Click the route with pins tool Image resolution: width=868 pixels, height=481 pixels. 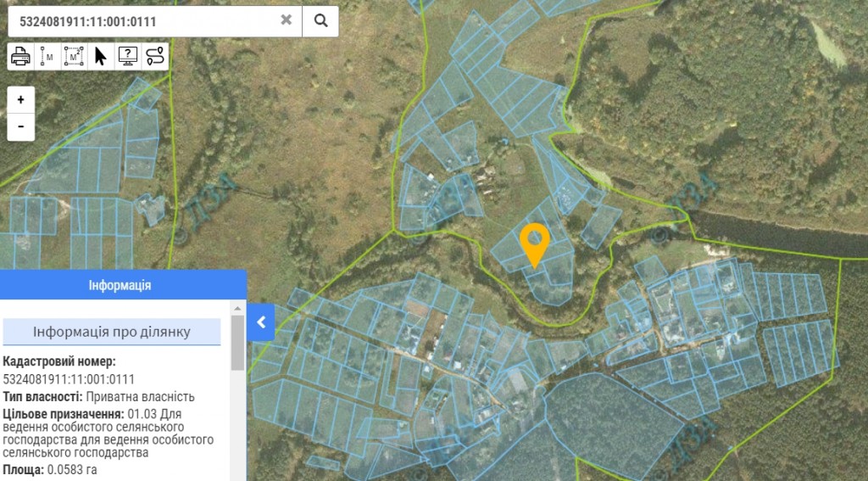click(x=154, y=56)
